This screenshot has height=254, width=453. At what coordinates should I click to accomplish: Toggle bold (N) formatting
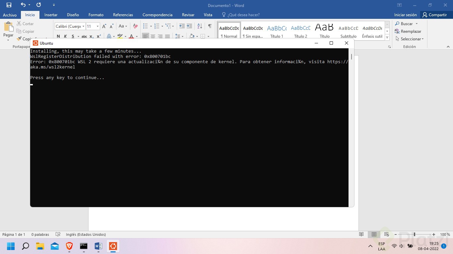click(58, 36)
